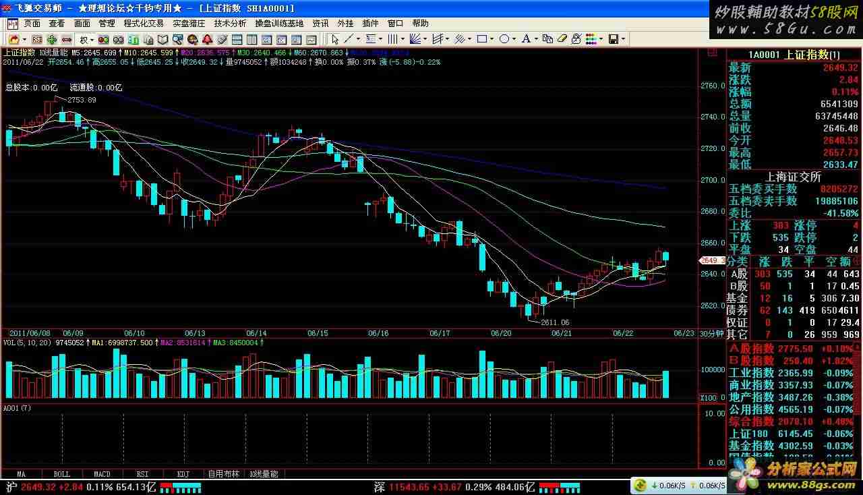
Task: Click the pencil edit toolbar icon
Action: (x=222, y=39)
